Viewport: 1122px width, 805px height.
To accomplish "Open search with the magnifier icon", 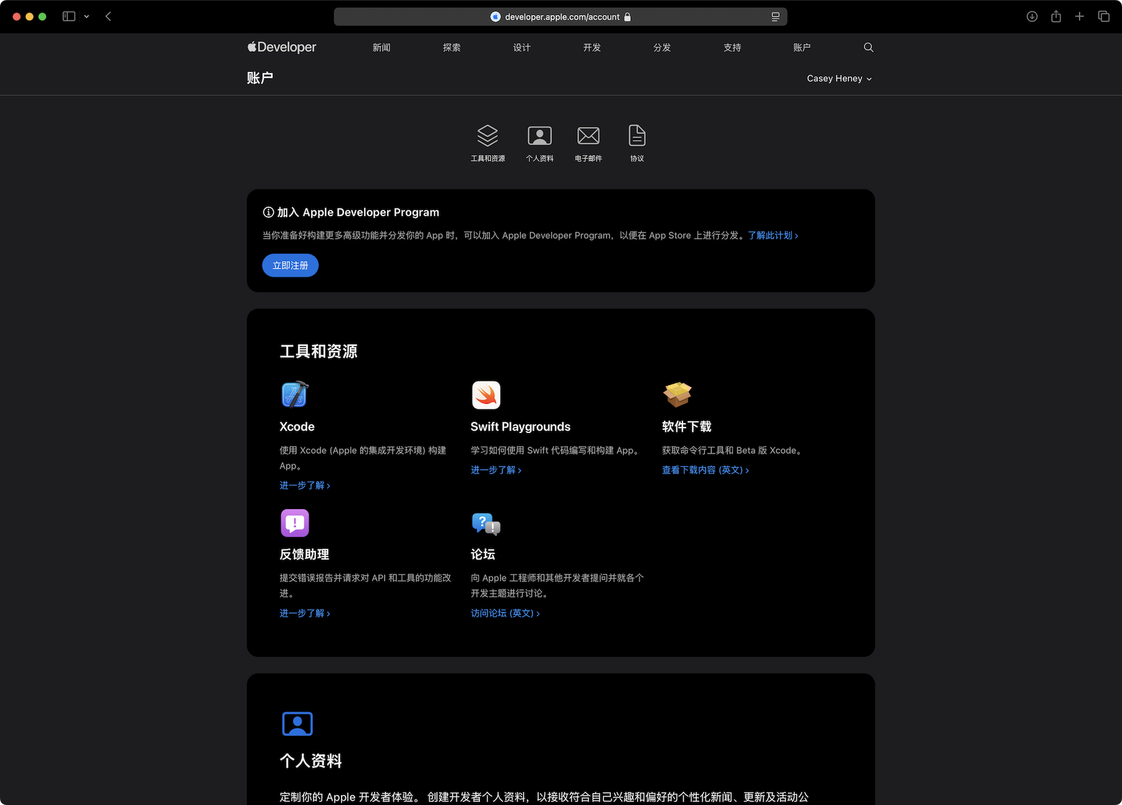I will [868, 47].
